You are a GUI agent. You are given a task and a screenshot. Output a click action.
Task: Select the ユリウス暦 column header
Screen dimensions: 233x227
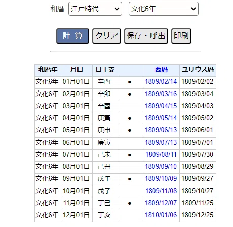coord(198,70)
